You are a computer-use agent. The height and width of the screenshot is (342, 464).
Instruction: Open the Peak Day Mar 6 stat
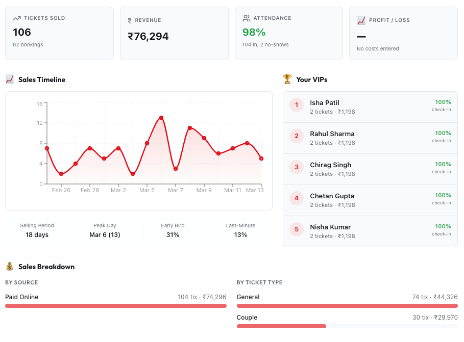[105, 230]
